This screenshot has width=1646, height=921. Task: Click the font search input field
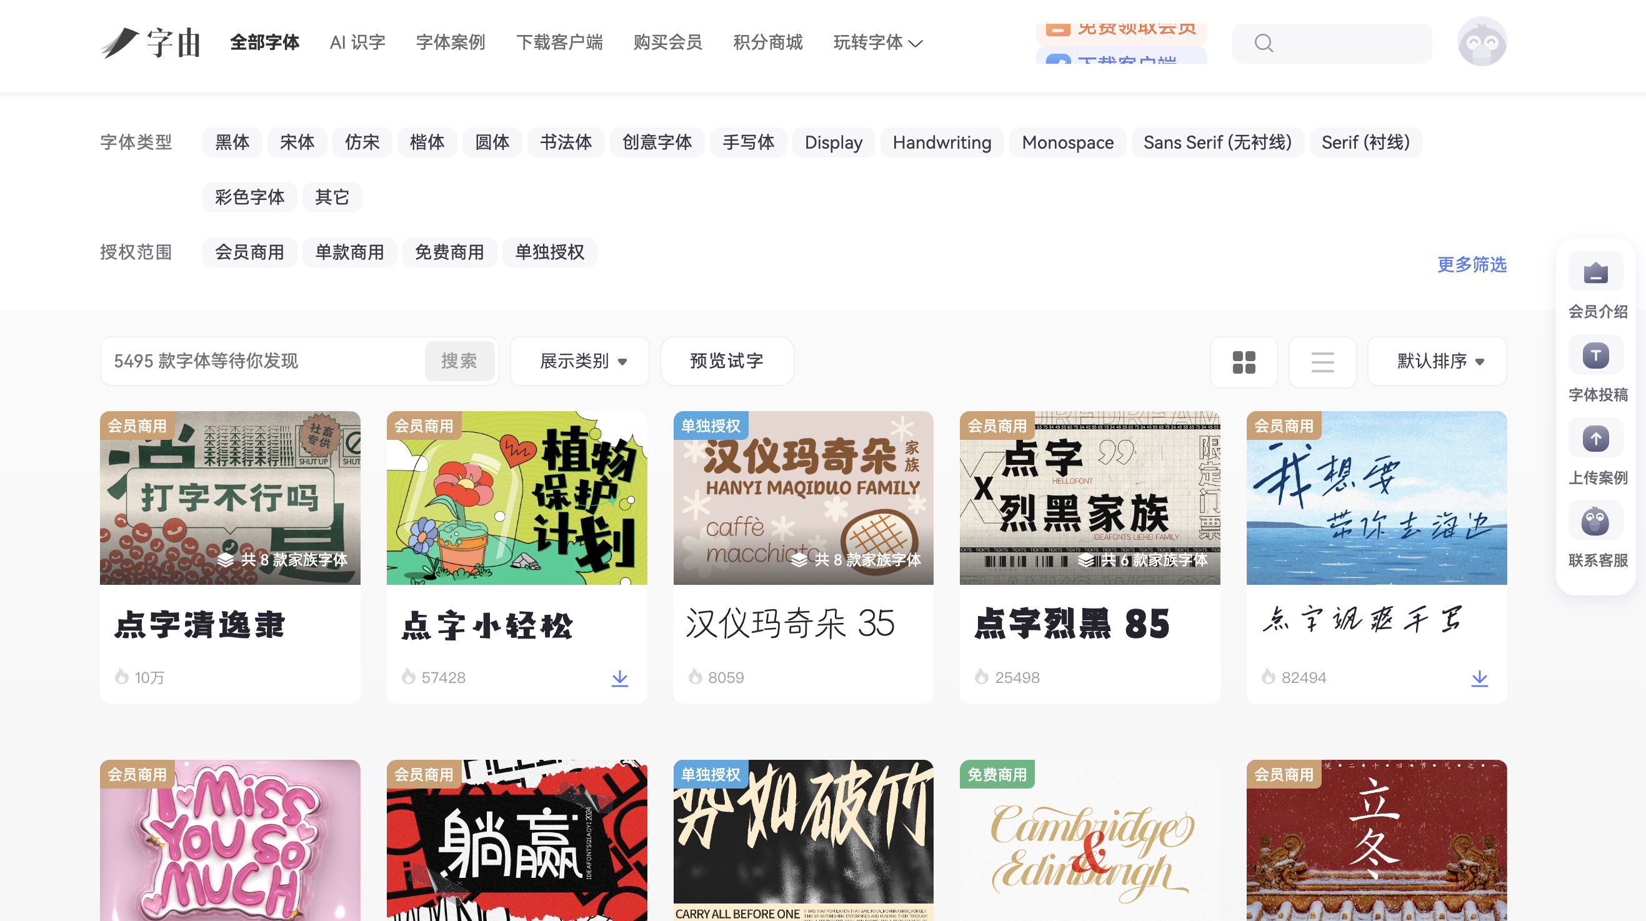[x=262, y=362]
